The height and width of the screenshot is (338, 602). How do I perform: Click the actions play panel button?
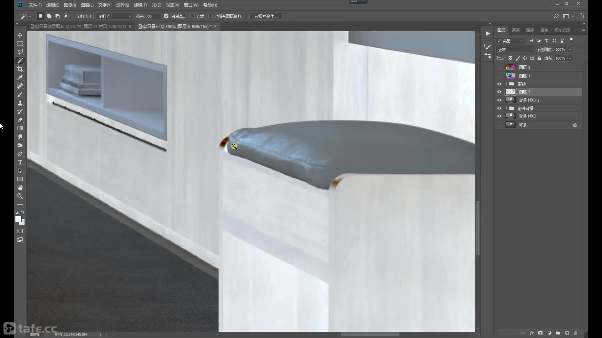[488, 33]
